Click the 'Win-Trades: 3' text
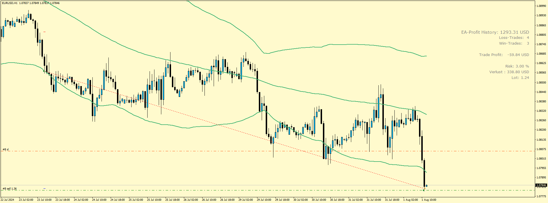This screenshot has height=203, width=548. tap(514, 43)
